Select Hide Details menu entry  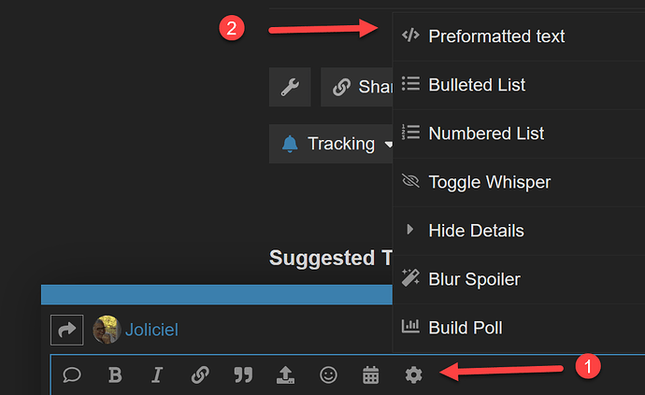[x=476, y=231]
